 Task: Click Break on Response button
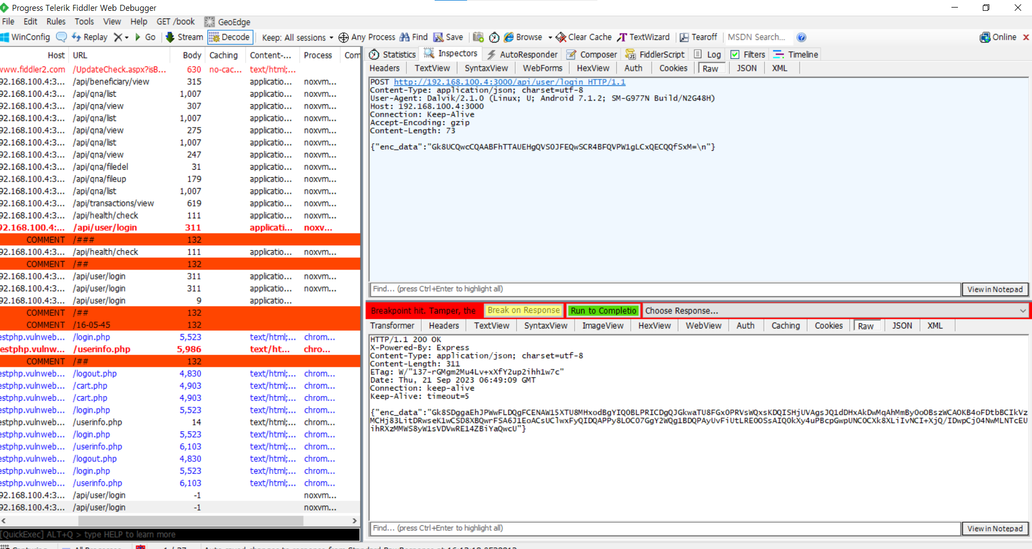coord(524,310)
